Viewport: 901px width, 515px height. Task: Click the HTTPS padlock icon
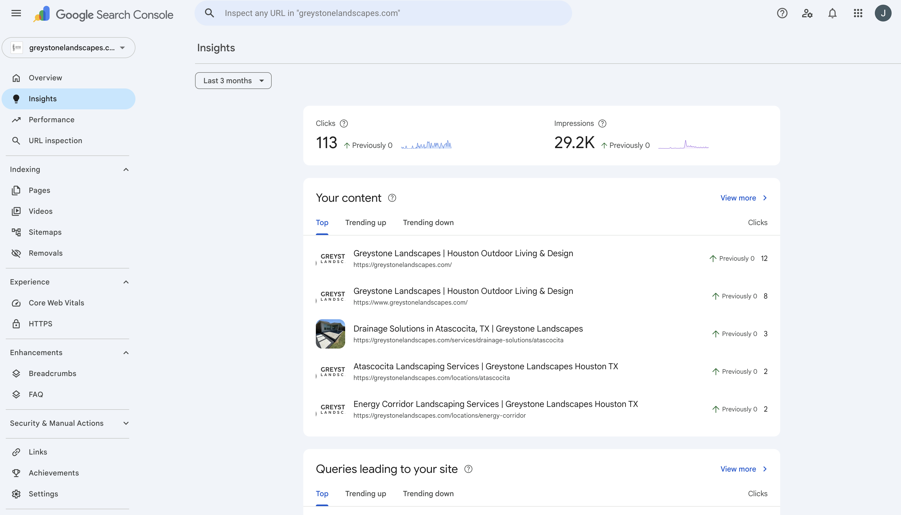(x=16, y=324)
